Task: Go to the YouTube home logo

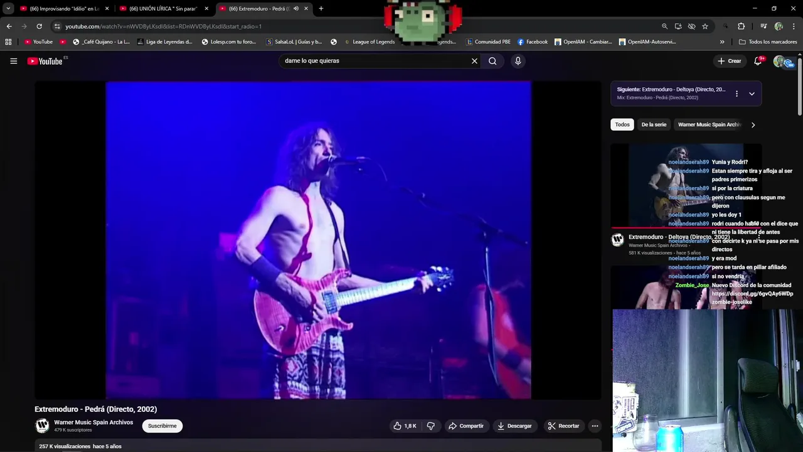Action: pos(45,61)
